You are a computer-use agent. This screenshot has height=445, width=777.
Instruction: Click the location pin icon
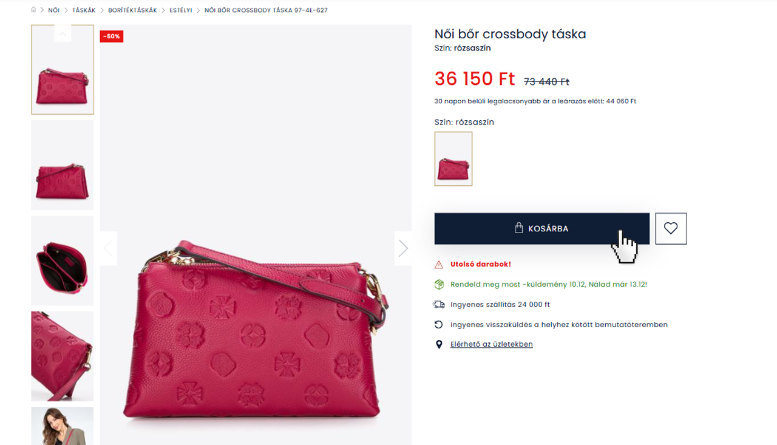pyautogui.click(x=439, y=344)
